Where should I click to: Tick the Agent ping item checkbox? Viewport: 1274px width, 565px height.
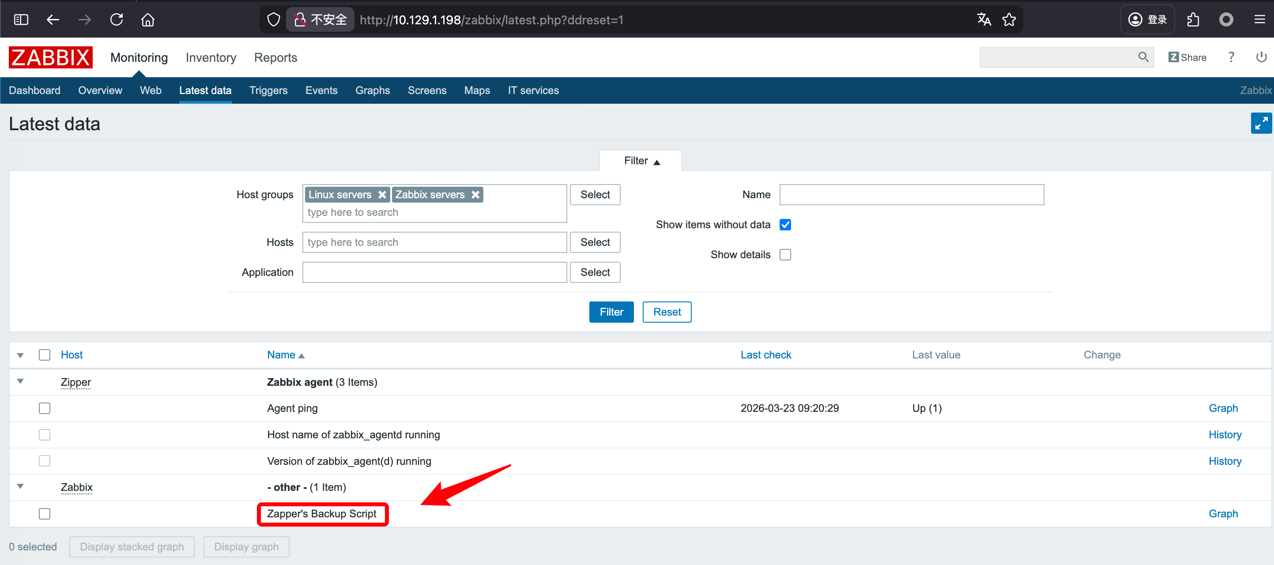click(x=45, y=408)
